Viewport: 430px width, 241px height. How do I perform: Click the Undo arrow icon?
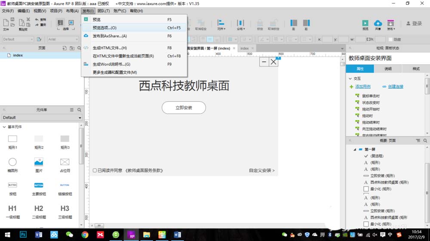coord(37,19)
